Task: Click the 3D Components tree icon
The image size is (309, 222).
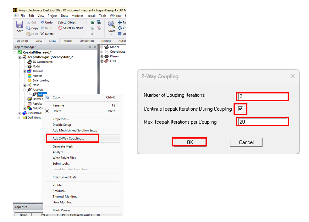Action: point(30,62)
